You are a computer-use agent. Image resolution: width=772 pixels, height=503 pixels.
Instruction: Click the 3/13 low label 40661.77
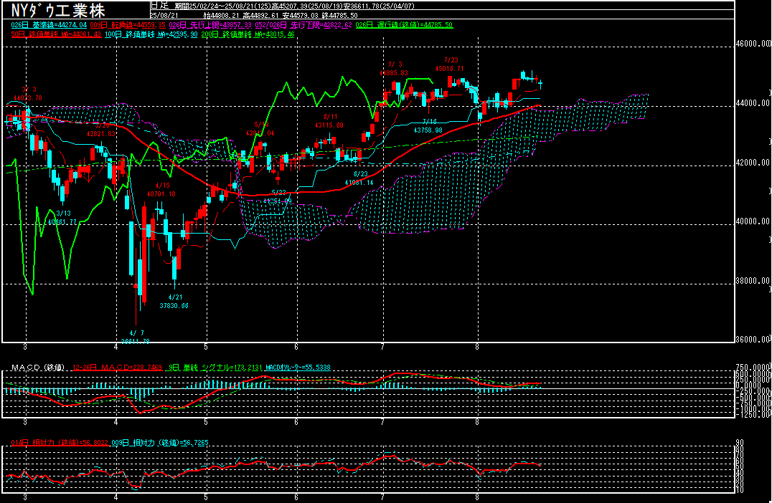[62, 221]
